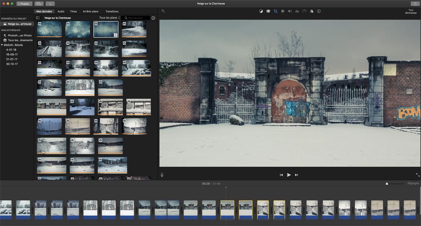Screen dimensions: 421x226
Task: Open the speed adjustment tool
Action: click(304, 11)
